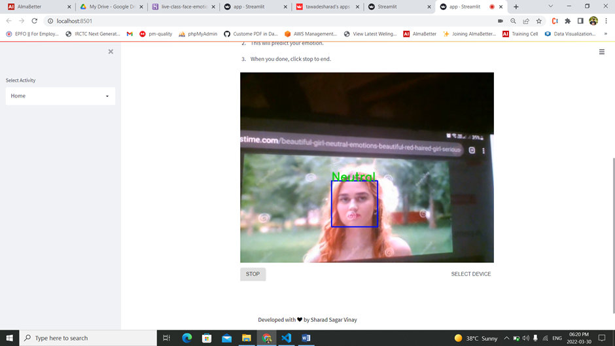Go back to previous page
This screenshot has height=346, width=615.
pos(9,21)
